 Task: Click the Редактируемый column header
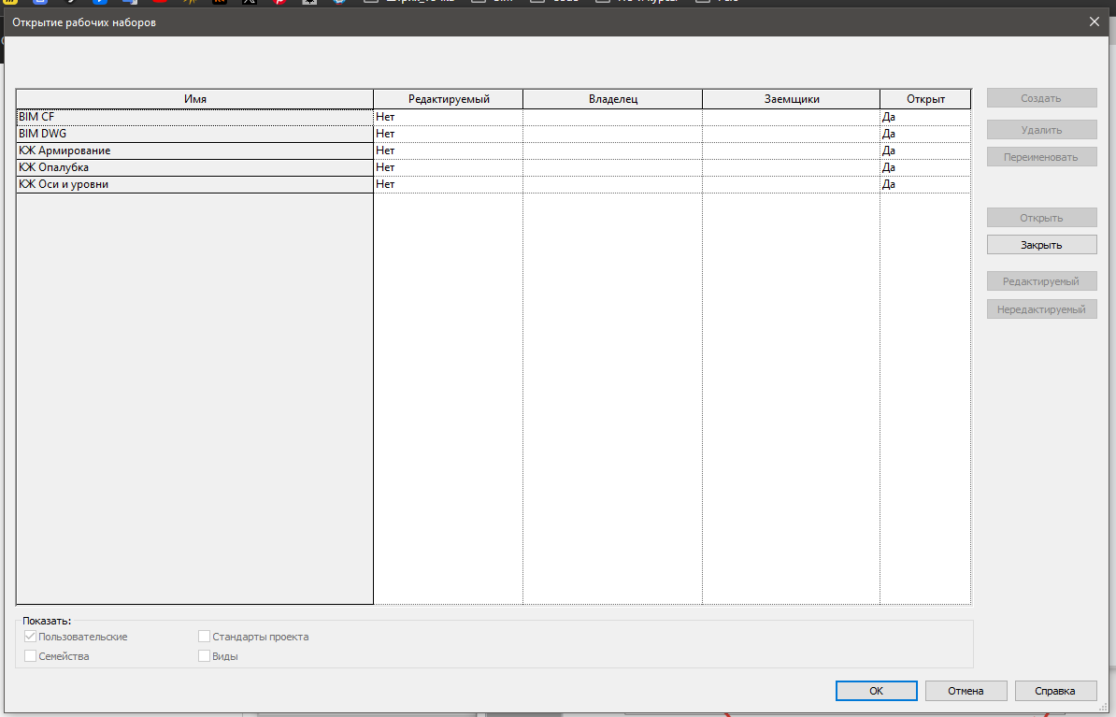click(448, 99)
